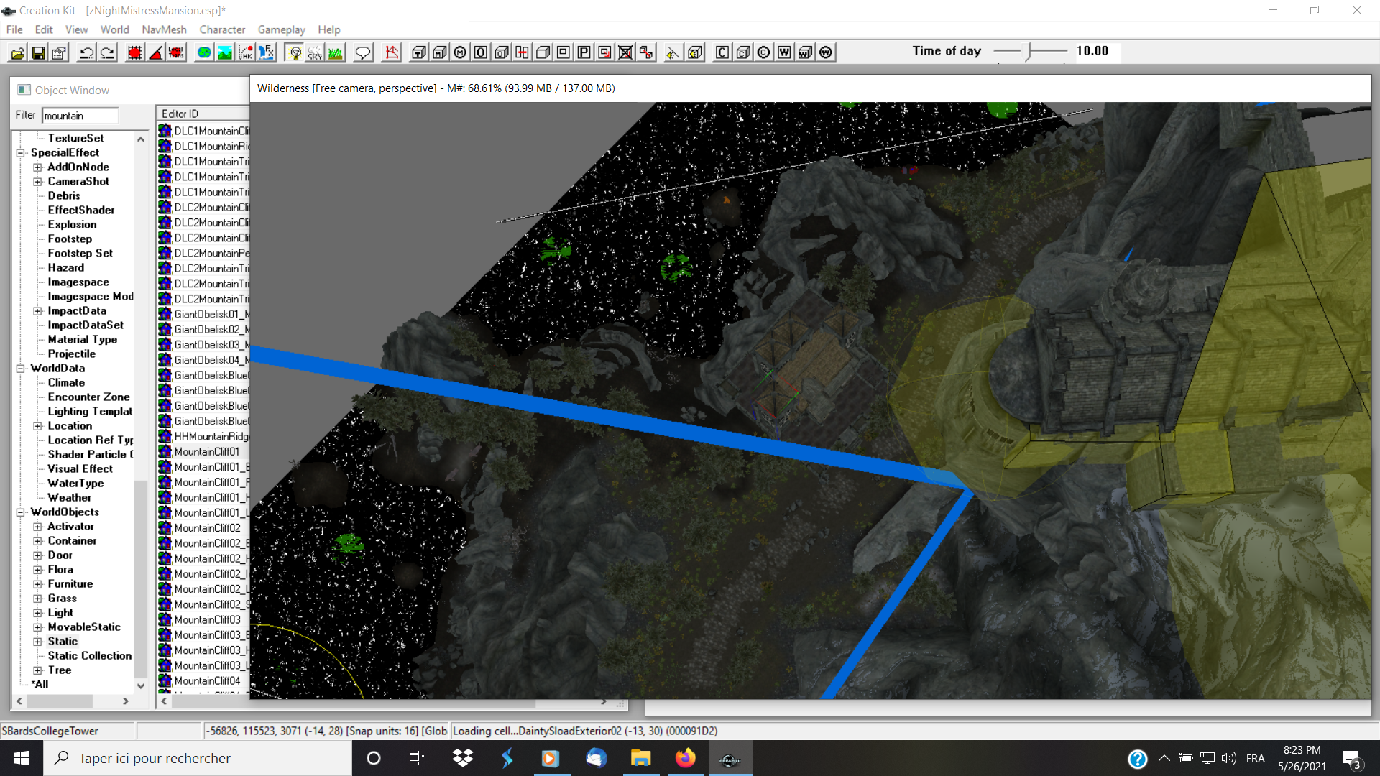Select the *All category in tree

coord(40,685)
